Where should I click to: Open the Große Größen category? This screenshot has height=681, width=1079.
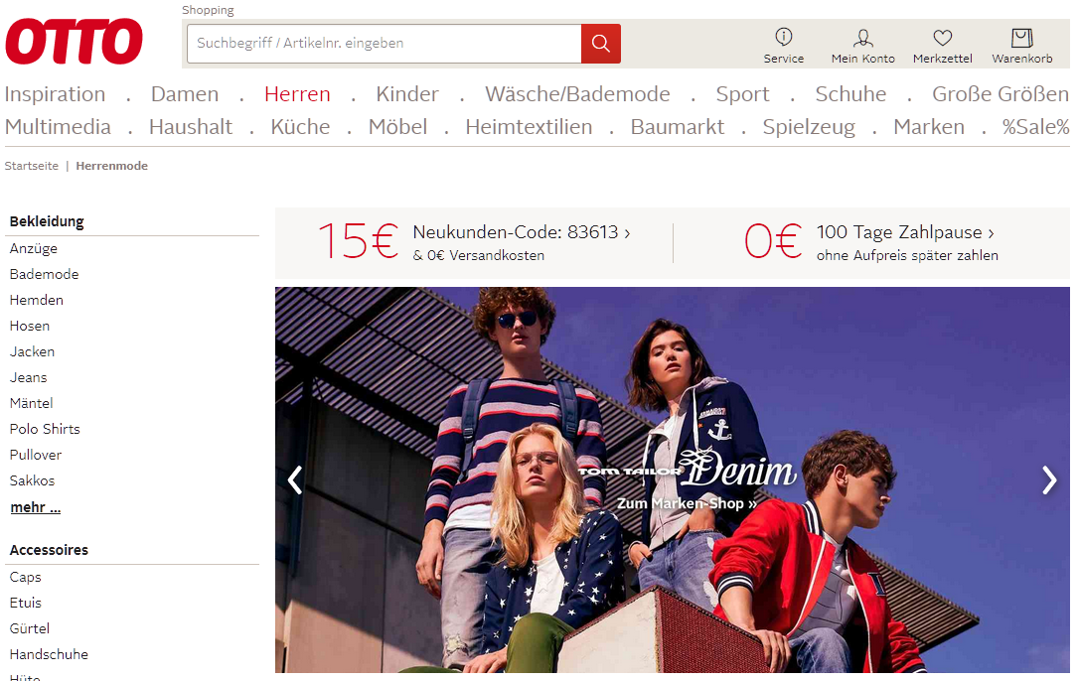(x=1001, y=93)
